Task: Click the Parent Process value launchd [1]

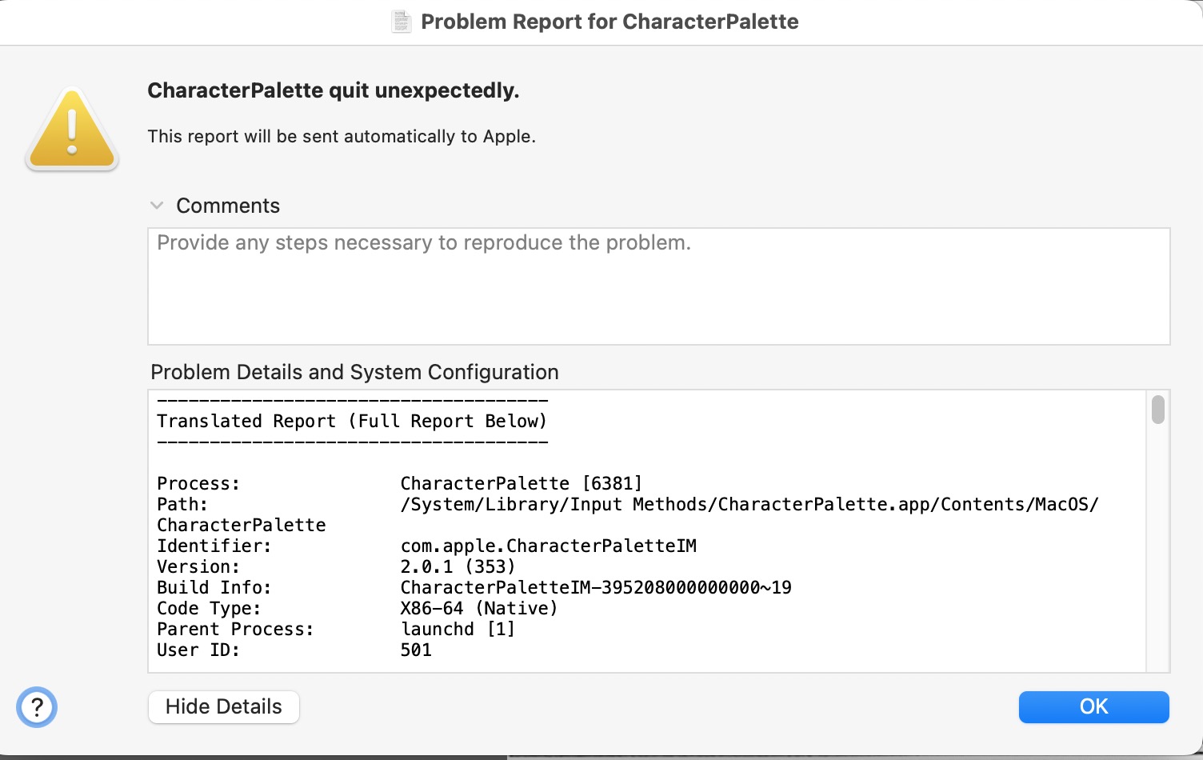Action: coord(458,629)
